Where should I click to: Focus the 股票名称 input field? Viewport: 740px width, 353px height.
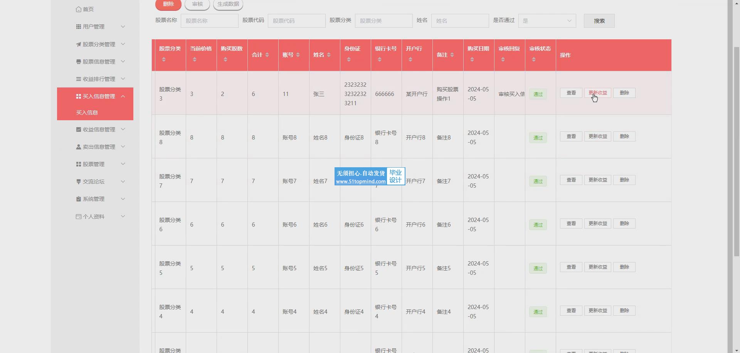click(210, 21)
